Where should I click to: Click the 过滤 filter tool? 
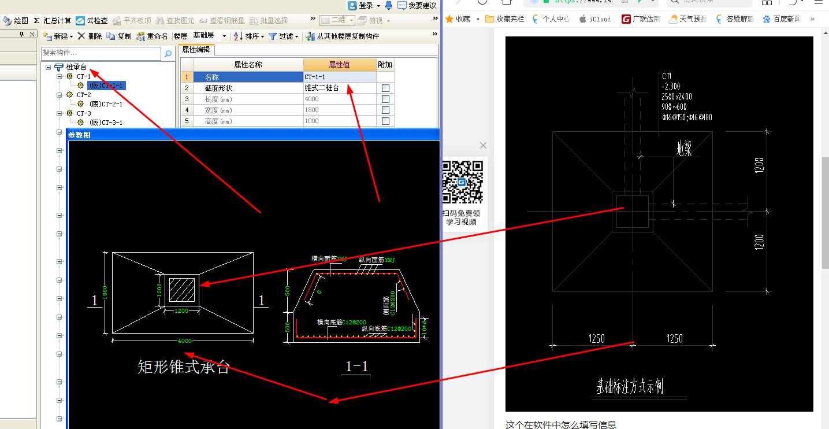pos(283,36)
